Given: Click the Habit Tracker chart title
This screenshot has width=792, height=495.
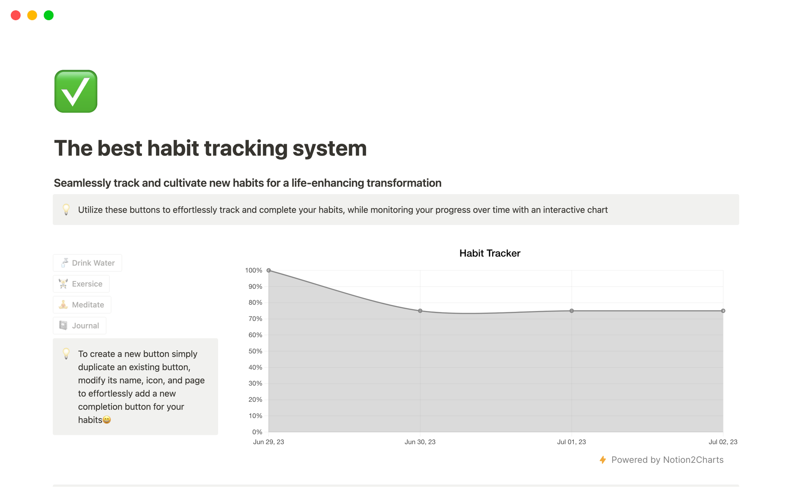Looking at the screenshot, I should point(490,253).
